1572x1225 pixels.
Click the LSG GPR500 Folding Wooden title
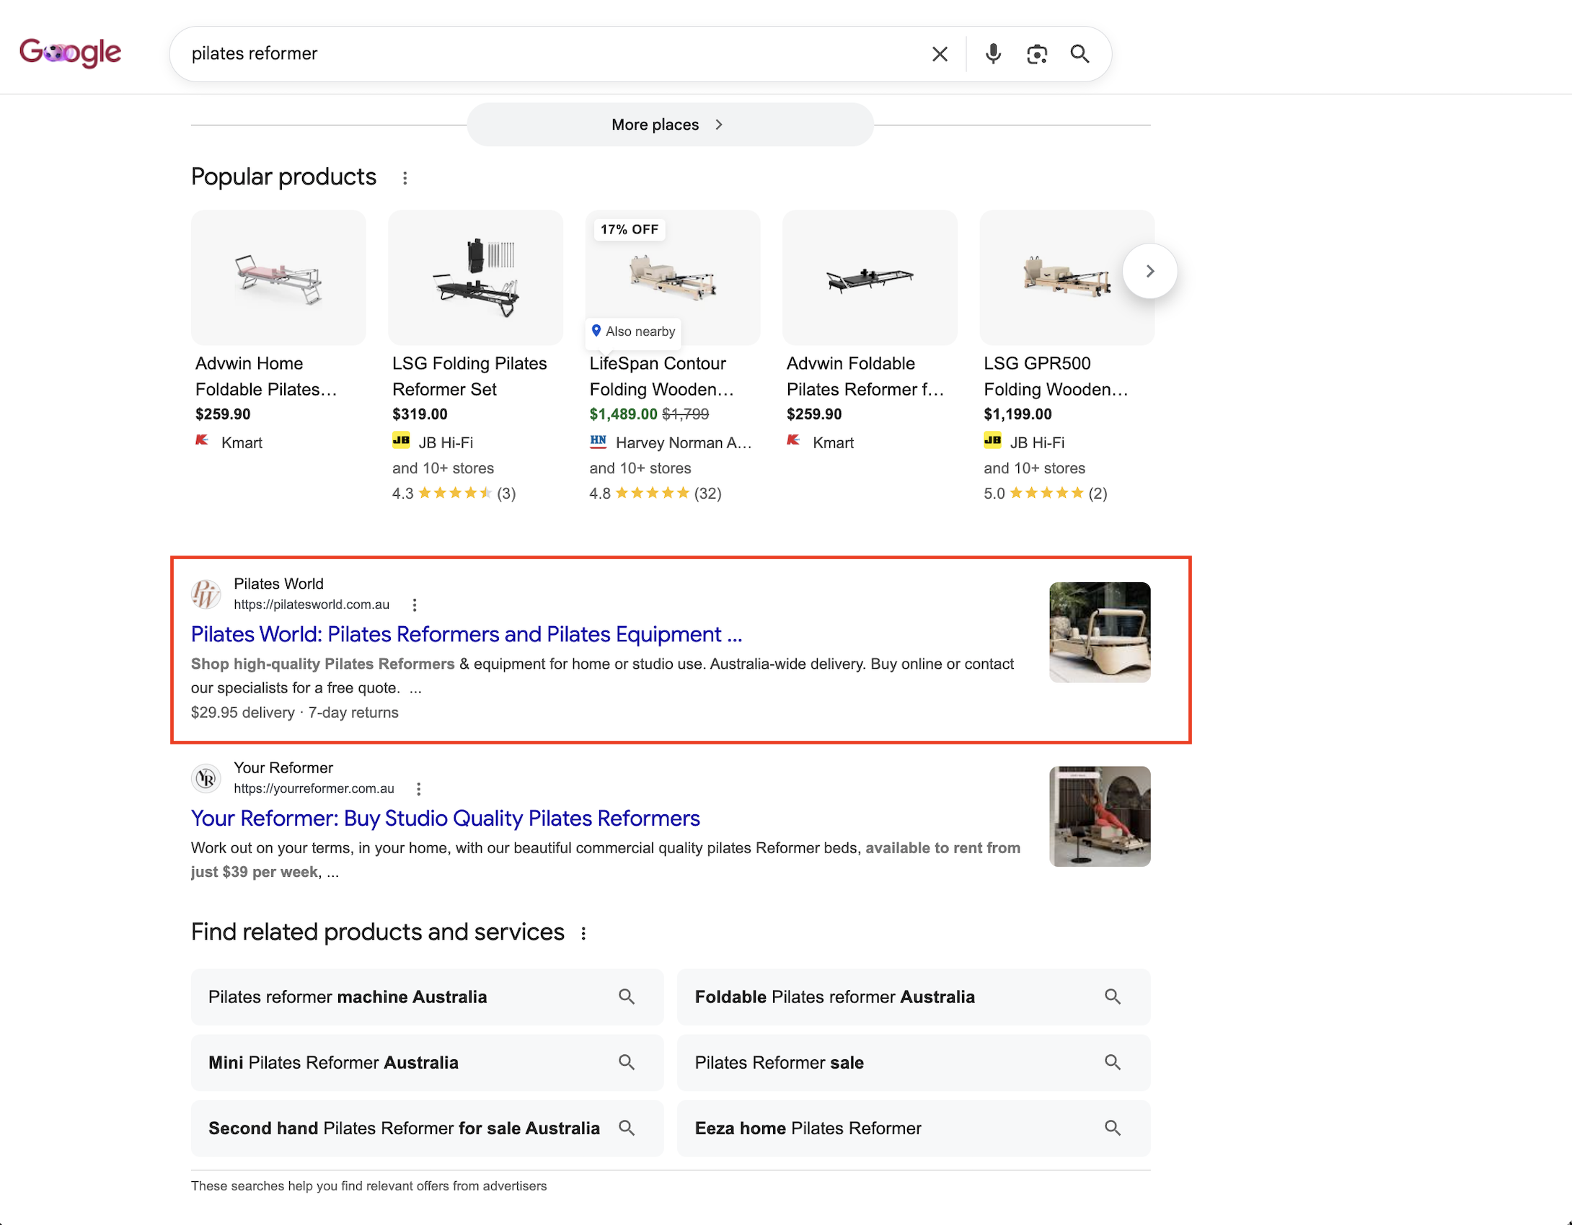(1056, 376)
